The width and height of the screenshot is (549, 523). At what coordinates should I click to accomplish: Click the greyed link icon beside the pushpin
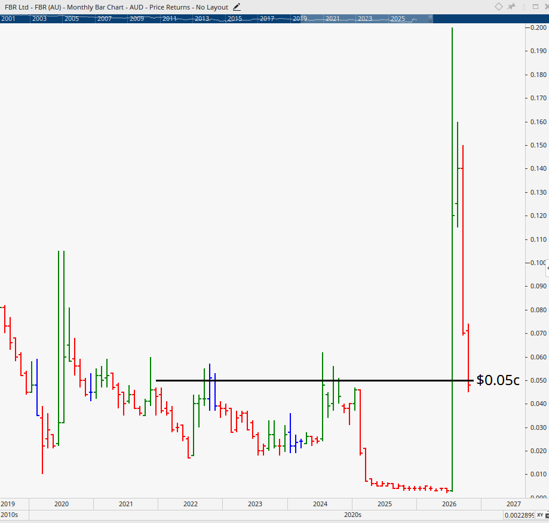tap(524, 7)
